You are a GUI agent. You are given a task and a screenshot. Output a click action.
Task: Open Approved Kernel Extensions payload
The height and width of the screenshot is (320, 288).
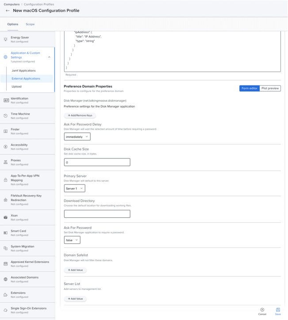[x=27, y=264]
